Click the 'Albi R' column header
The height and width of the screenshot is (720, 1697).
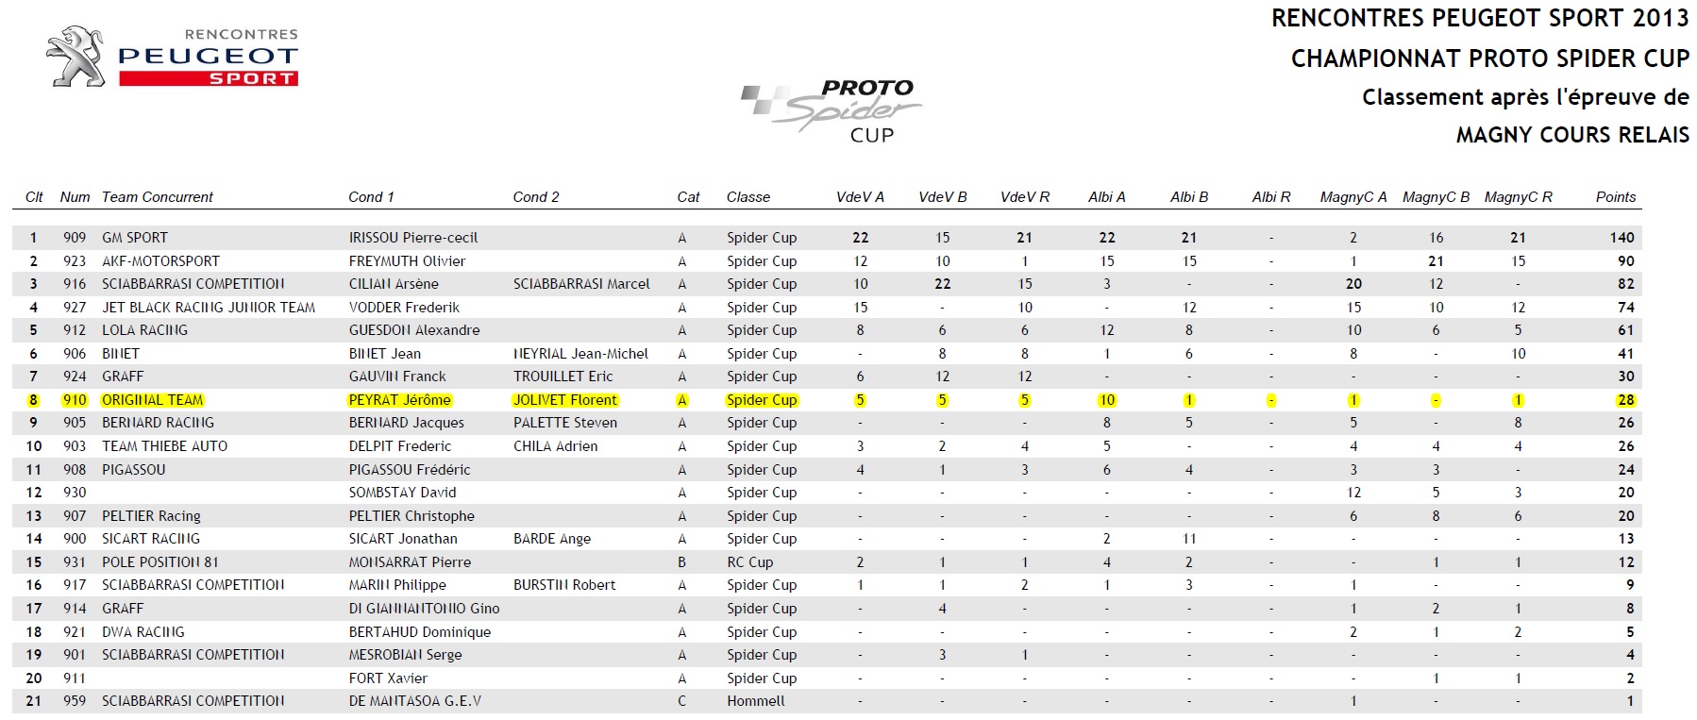pyautogui.click(x=1271, y=197)
